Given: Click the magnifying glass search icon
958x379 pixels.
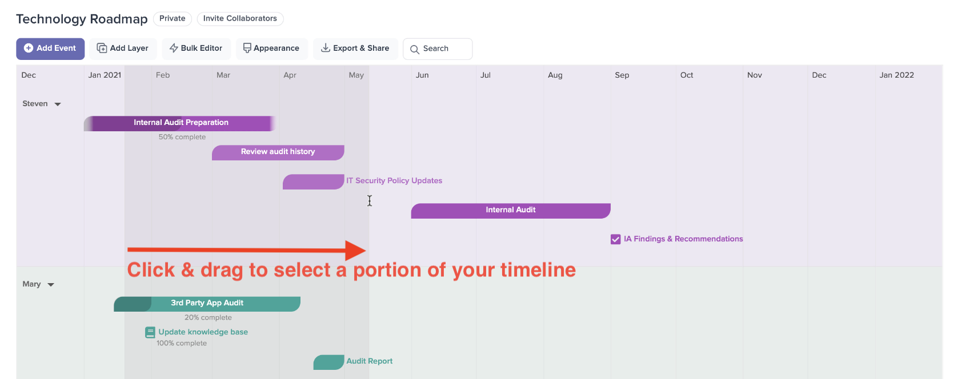Looking at the screenshot, I should coord(415,49).
